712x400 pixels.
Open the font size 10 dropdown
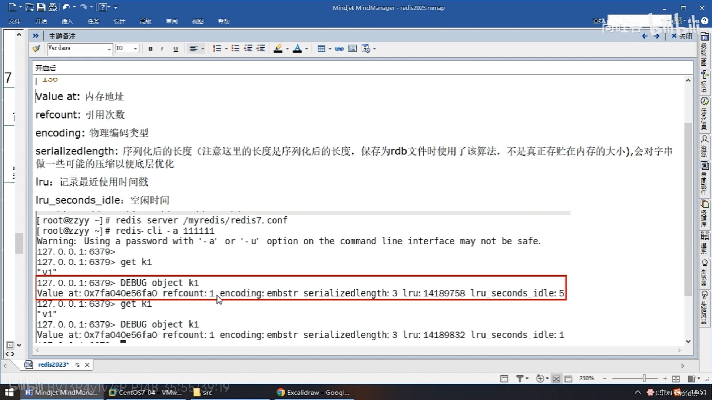[135, 49]
